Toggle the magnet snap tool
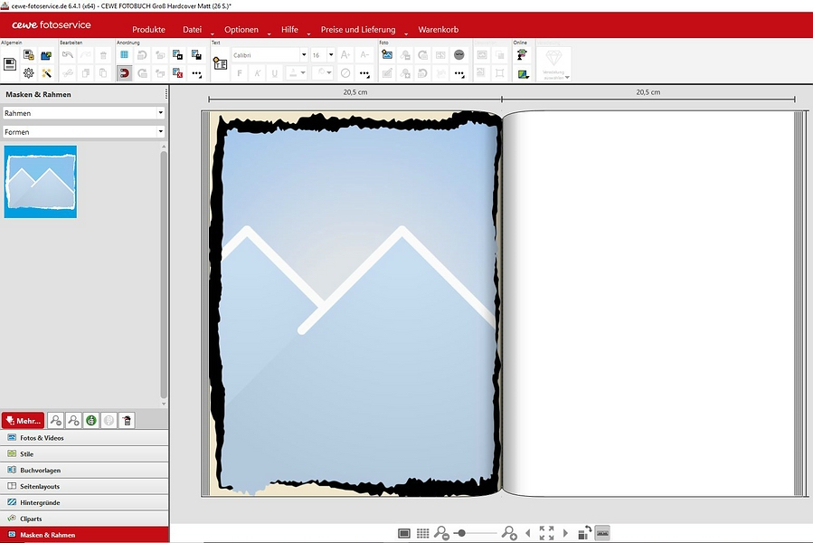813x543 pixels. (x=125, y=73)
